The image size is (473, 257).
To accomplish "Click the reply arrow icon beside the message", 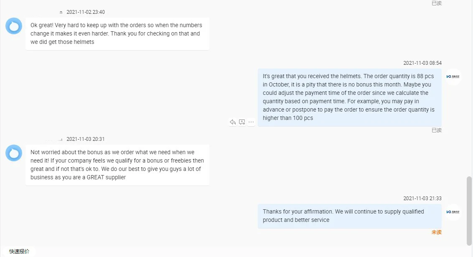I will point(233,122).
